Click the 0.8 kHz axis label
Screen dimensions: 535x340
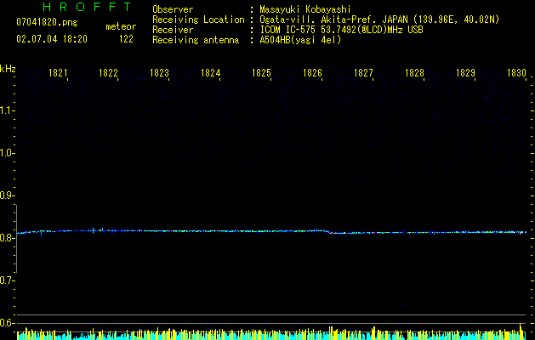point(7,238)
